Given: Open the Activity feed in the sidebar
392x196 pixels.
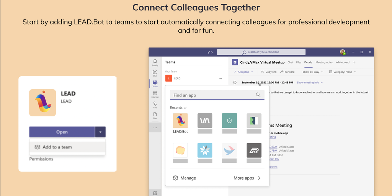Looking at the screenshot, I should tap(155, 62).
